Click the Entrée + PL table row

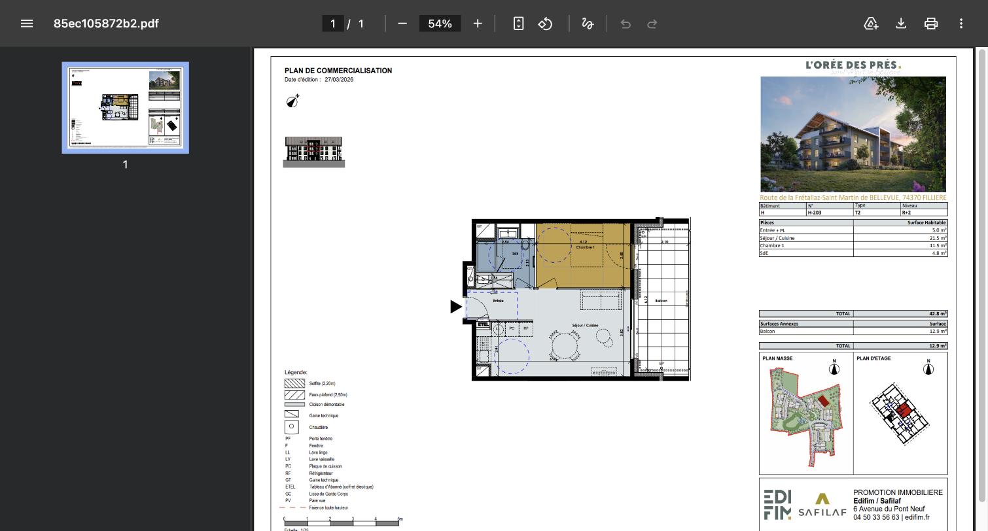tap(853, 230)
